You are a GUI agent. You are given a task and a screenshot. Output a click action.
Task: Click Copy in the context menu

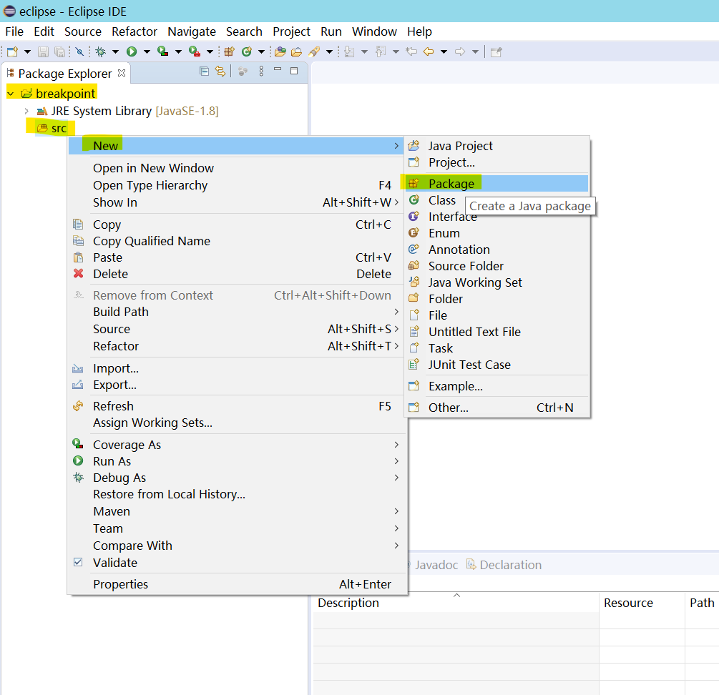tap(236, 225)
